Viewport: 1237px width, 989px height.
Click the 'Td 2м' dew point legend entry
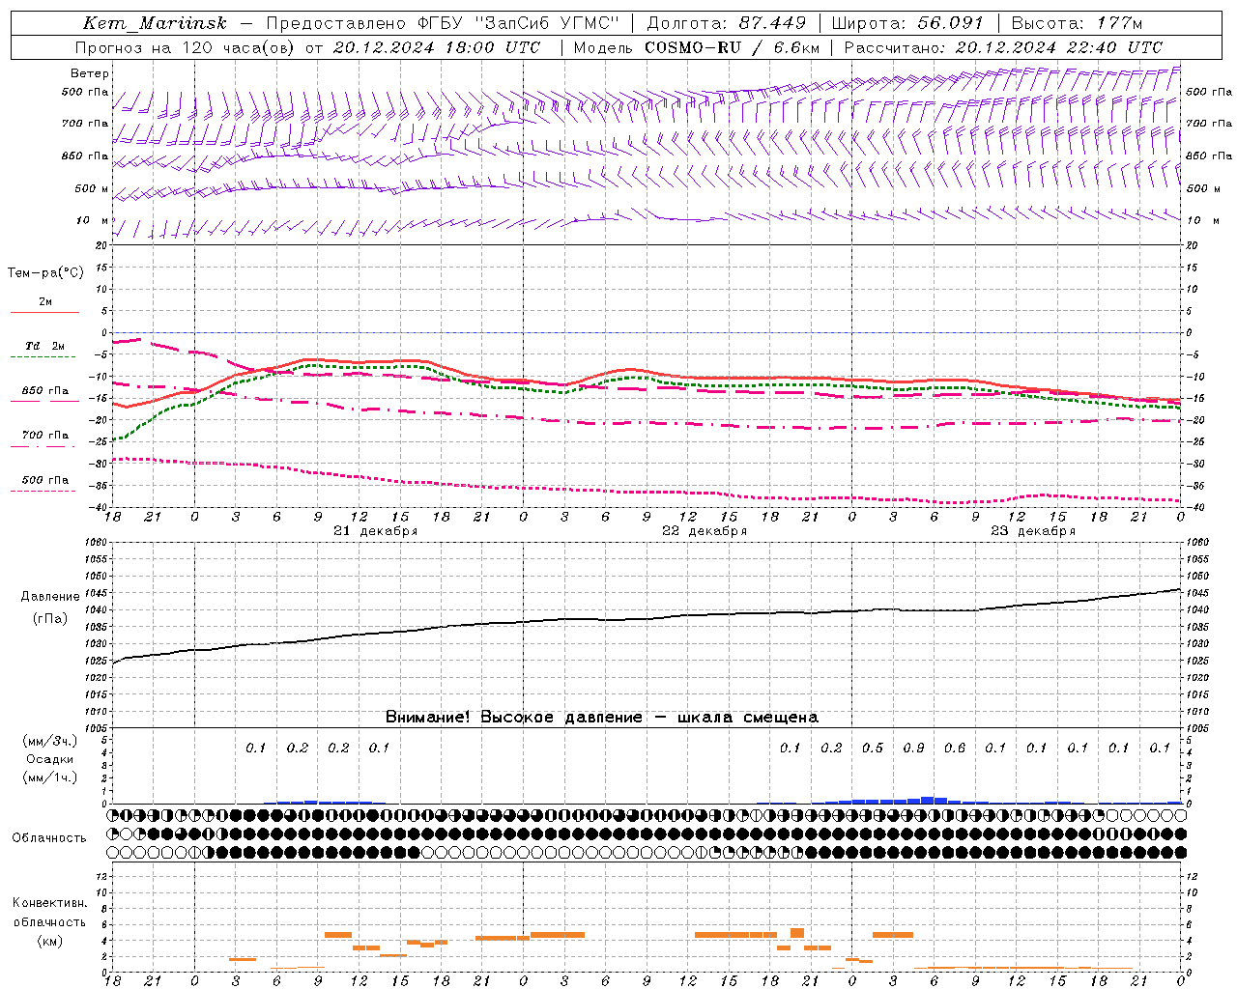[x=45, y=346]
